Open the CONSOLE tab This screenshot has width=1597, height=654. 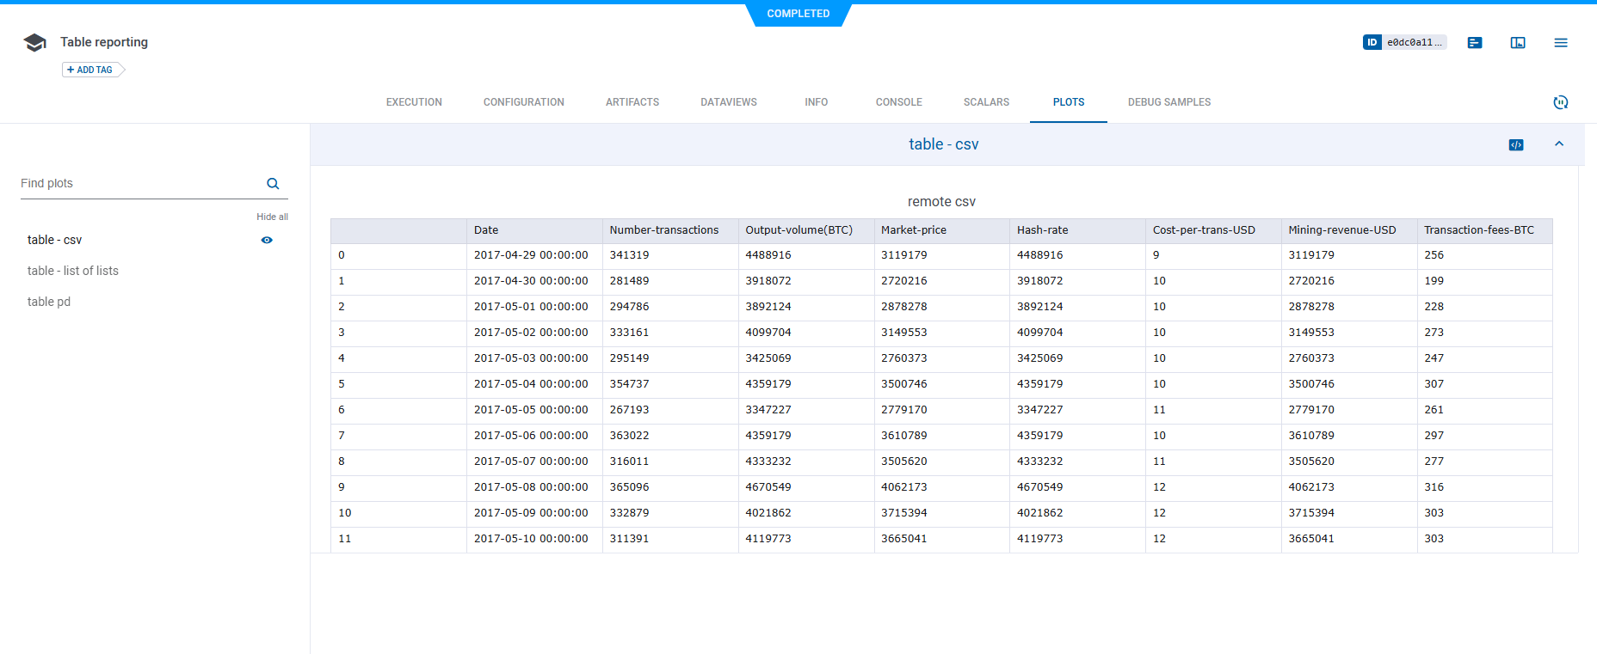point(898,102)
